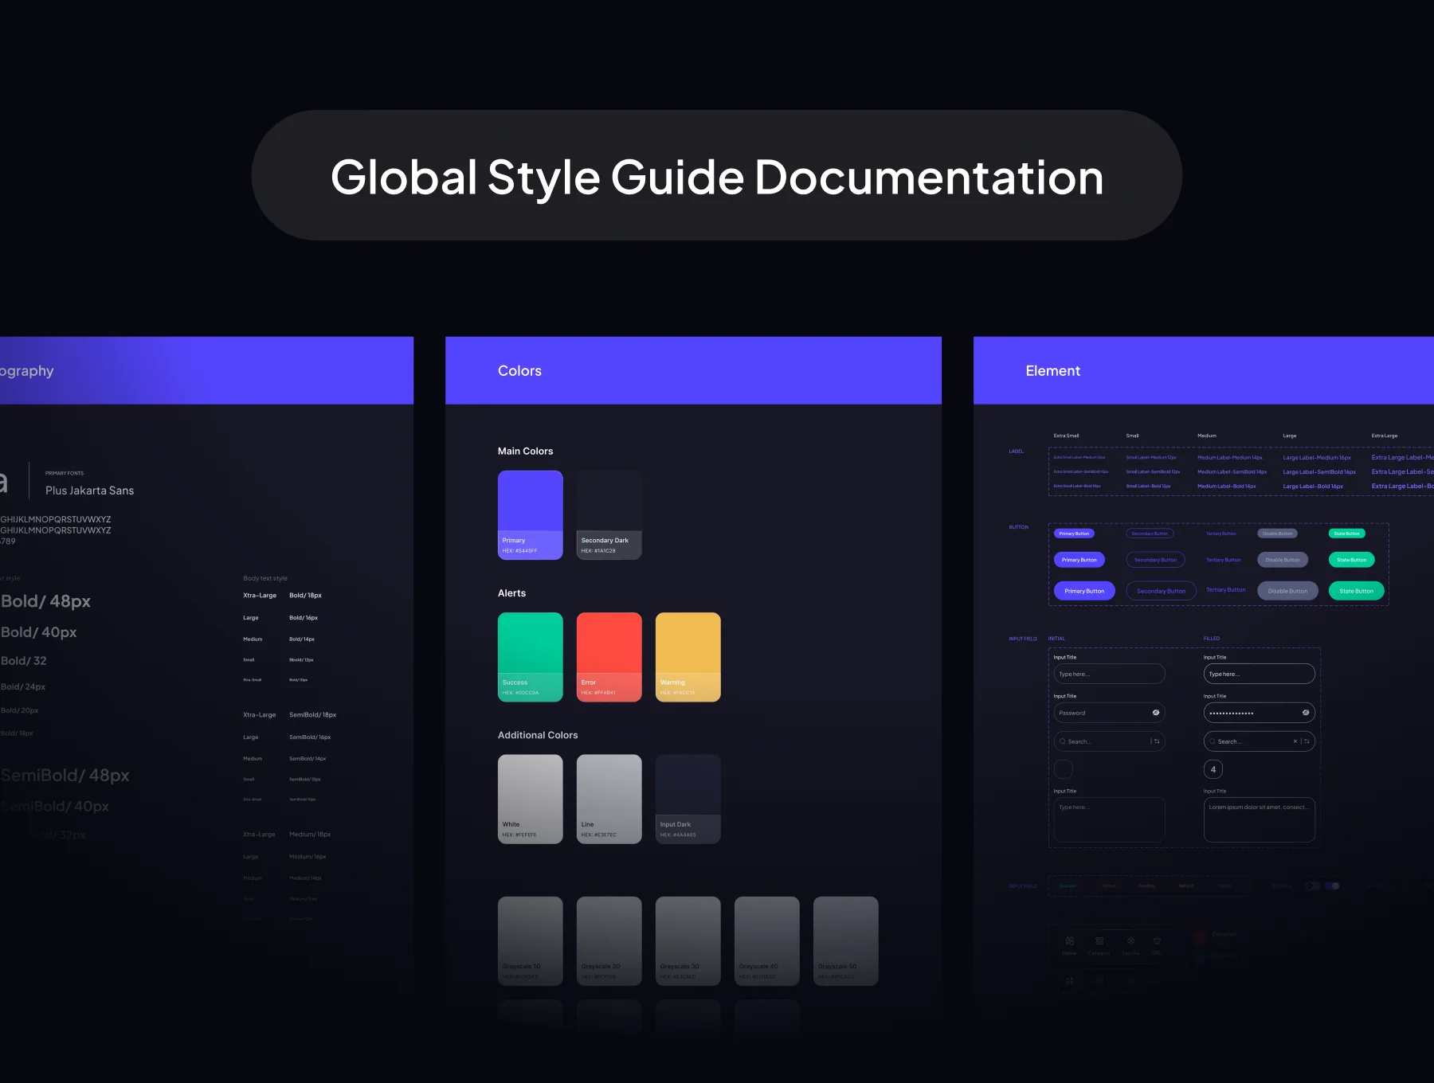Click the Element panel header

(x=1204, y=370)
